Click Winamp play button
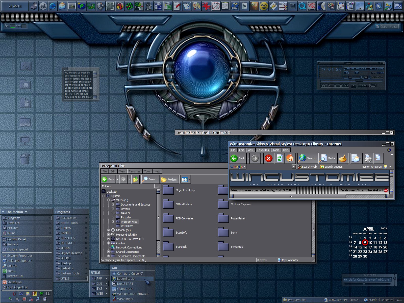This screenshot has width=404, height=303. pos(329,86)
